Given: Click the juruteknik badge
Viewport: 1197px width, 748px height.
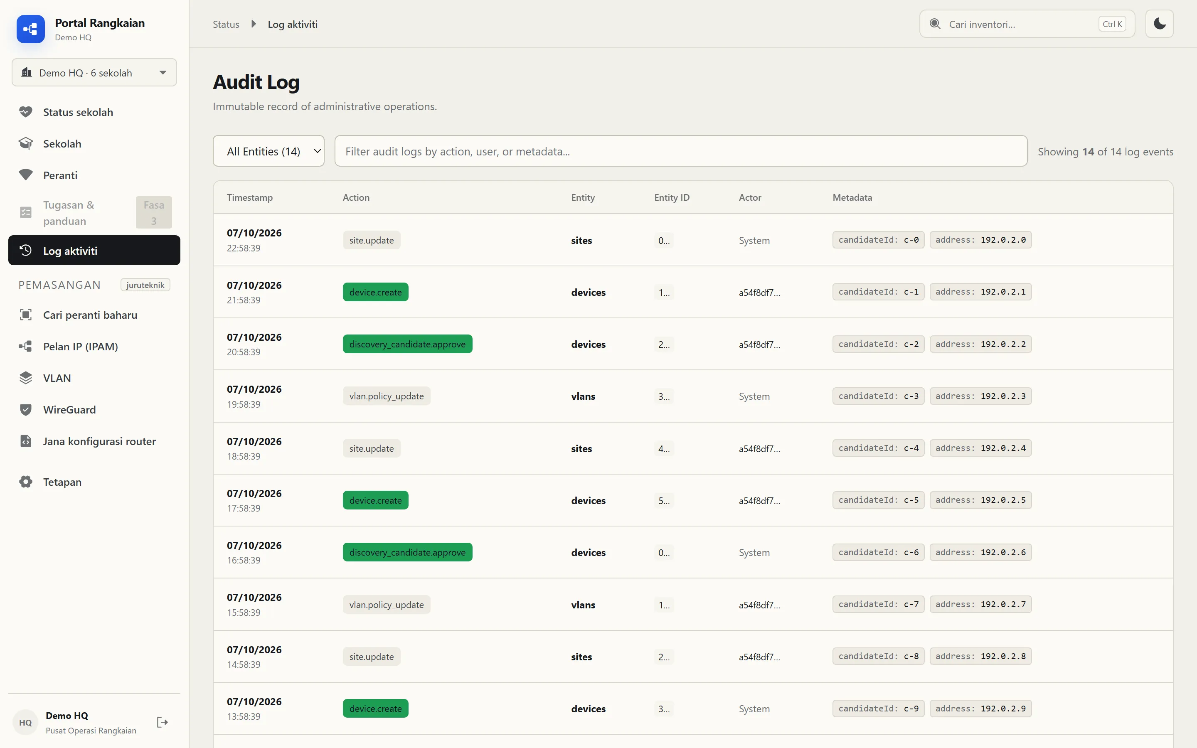Looking at the screenshot, I should point(145,285).
